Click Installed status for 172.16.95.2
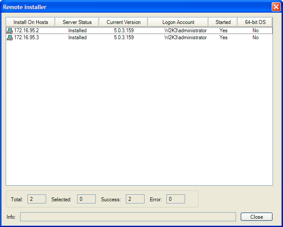Viewport: 283px width, 227px height. 77,30
